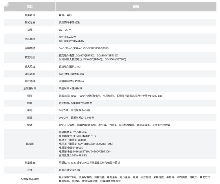Click the 调零 row label
The height and width of the screenshot is (184, 220).
click(x=30, y=96)
